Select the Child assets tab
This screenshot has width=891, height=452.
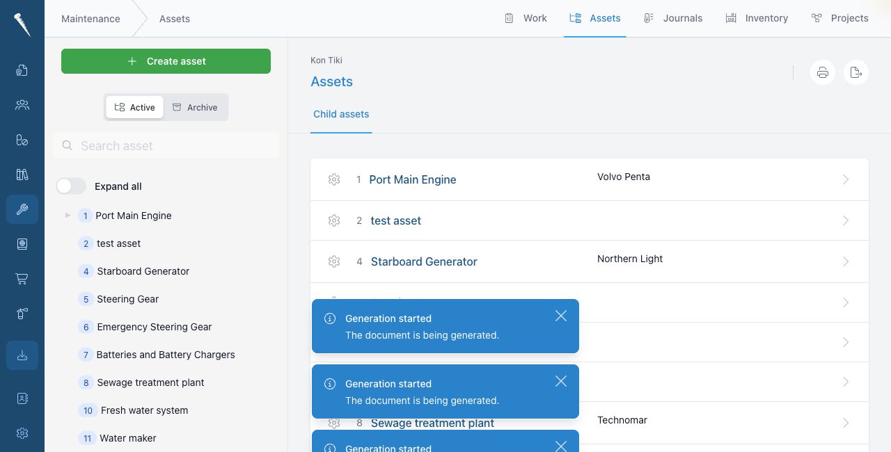[x=341, y=114]
